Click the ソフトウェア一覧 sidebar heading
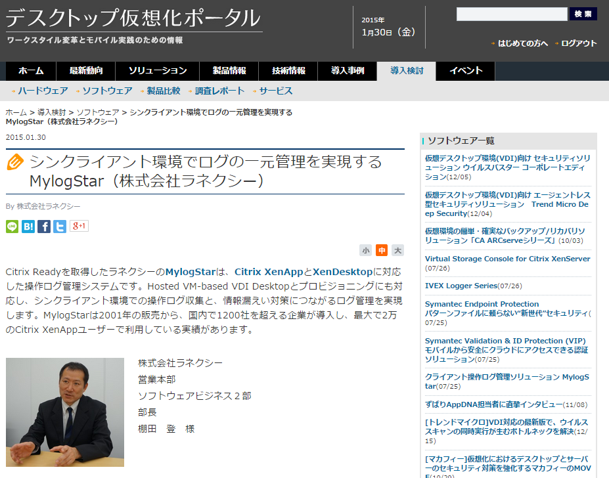Screen dimensions: 609x478 461,141
